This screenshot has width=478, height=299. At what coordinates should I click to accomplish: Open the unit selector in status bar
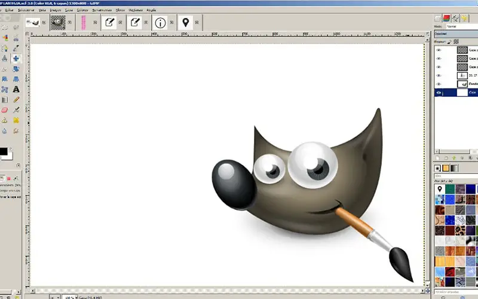pyautogui.click(x=55, y=297)
